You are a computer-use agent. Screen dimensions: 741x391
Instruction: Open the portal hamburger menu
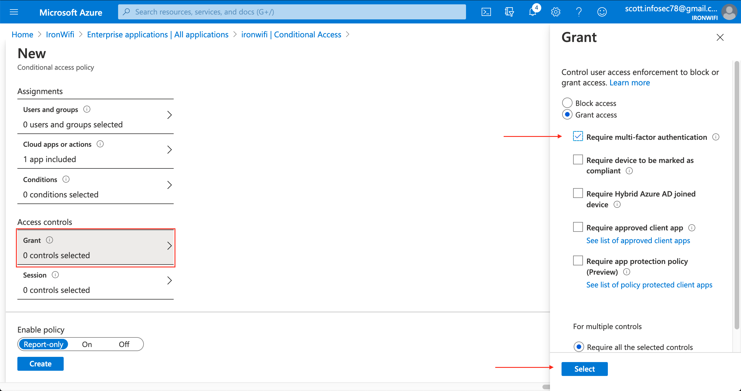[14, 12]
